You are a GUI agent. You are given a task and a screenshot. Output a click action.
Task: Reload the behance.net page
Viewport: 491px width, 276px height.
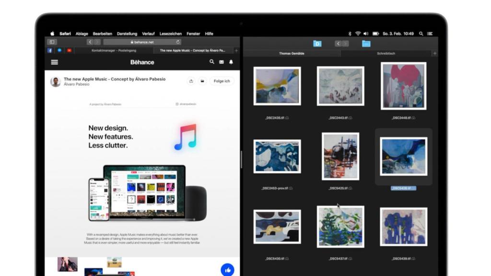click(178, 42)
